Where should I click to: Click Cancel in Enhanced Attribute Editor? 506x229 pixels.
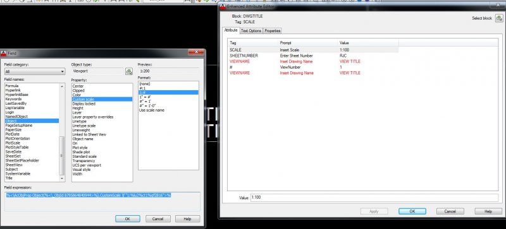(x=450, y=211)
